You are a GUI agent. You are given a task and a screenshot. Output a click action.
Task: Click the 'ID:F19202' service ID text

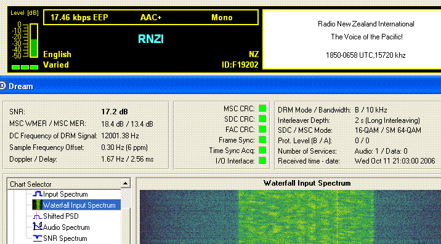(x=240, y=65)
